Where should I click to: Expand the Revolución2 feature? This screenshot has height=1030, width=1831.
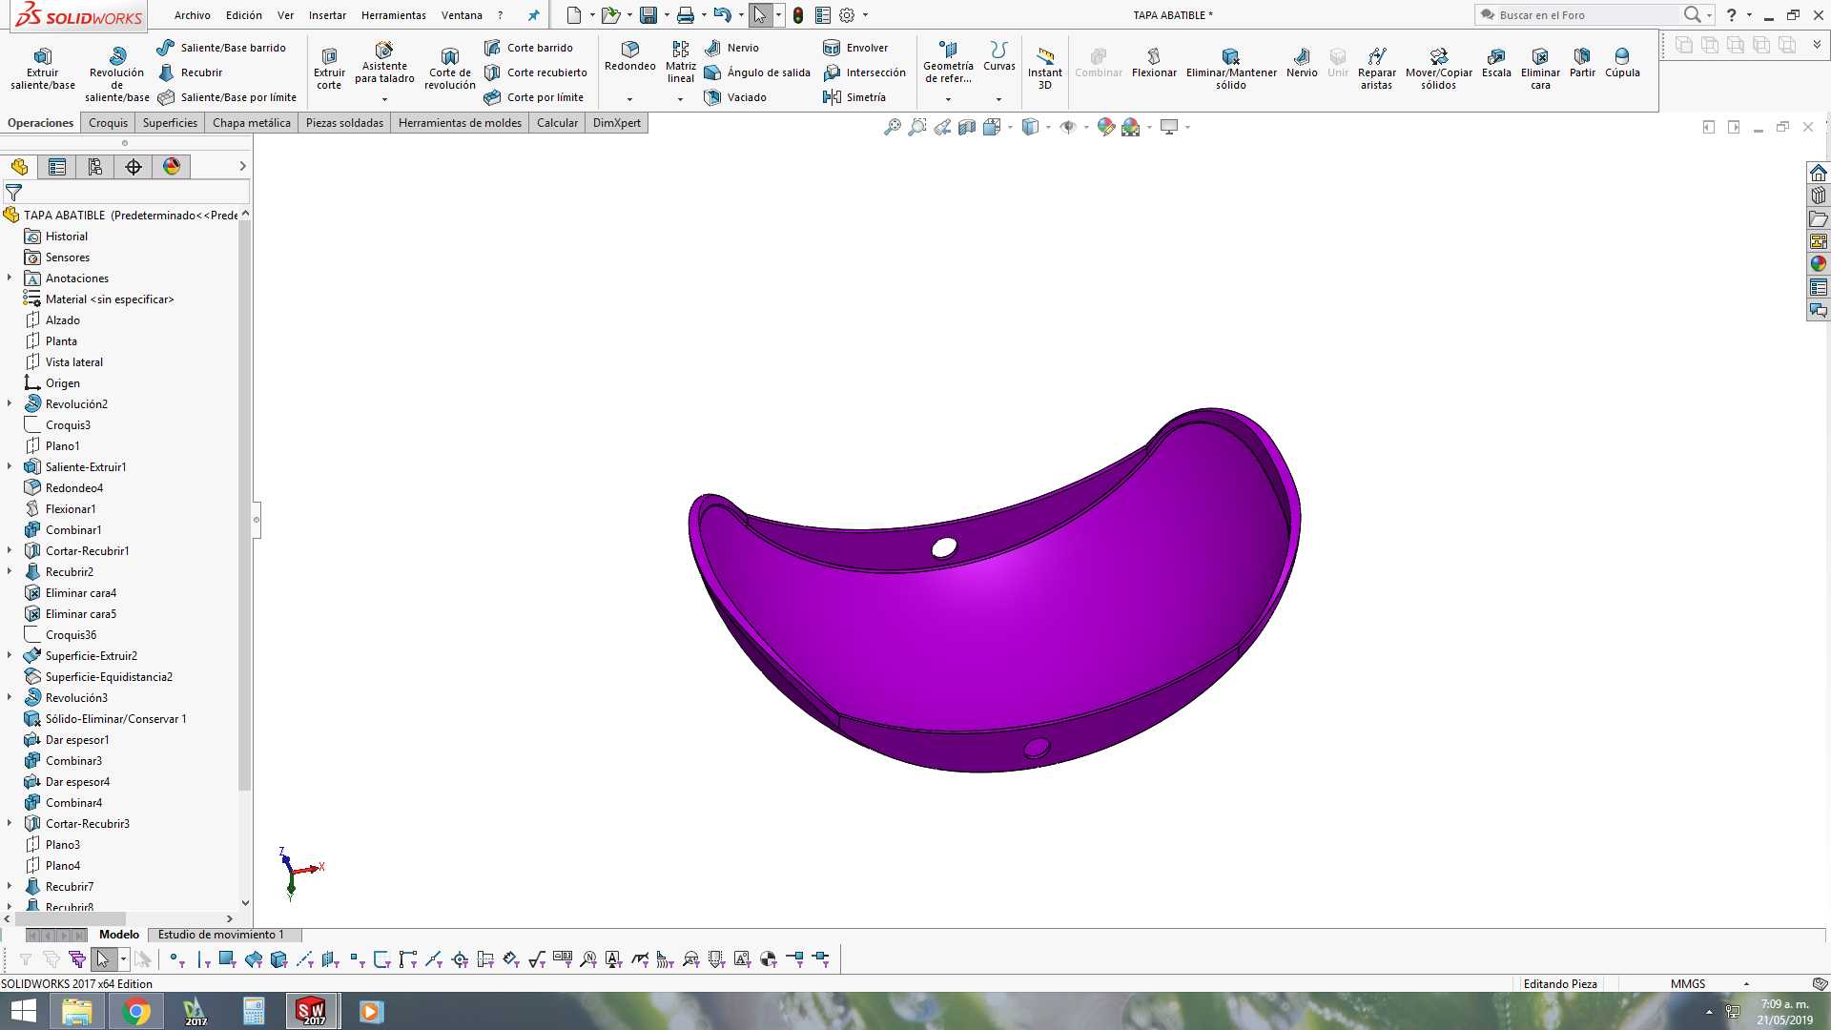pyautogui.click(x=10, y=404)
